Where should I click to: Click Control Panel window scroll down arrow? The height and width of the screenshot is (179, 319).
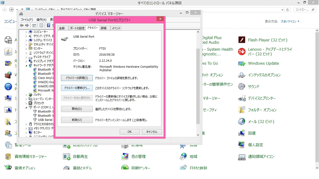(x=317, y=168)
